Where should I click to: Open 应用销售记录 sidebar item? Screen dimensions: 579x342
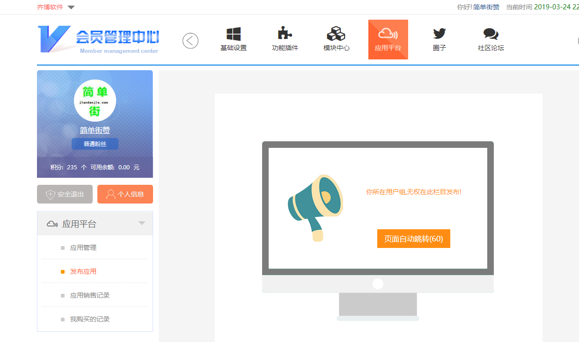pyautogui.click(x=90, y=295)
